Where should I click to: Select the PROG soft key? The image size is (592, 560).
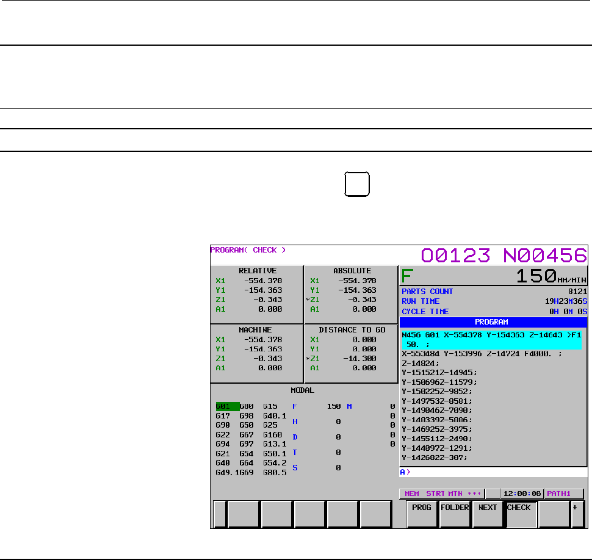[422, 514]
